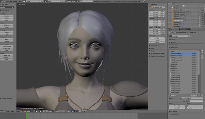Open the Object Mode dropdown

point(28,111)
